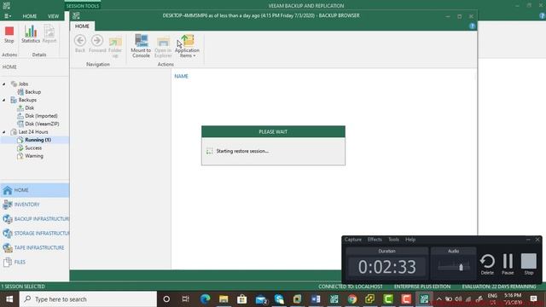Open the HOME view in sidebar
This screenshot has height=307, width=546.
(x=34, y=190)
